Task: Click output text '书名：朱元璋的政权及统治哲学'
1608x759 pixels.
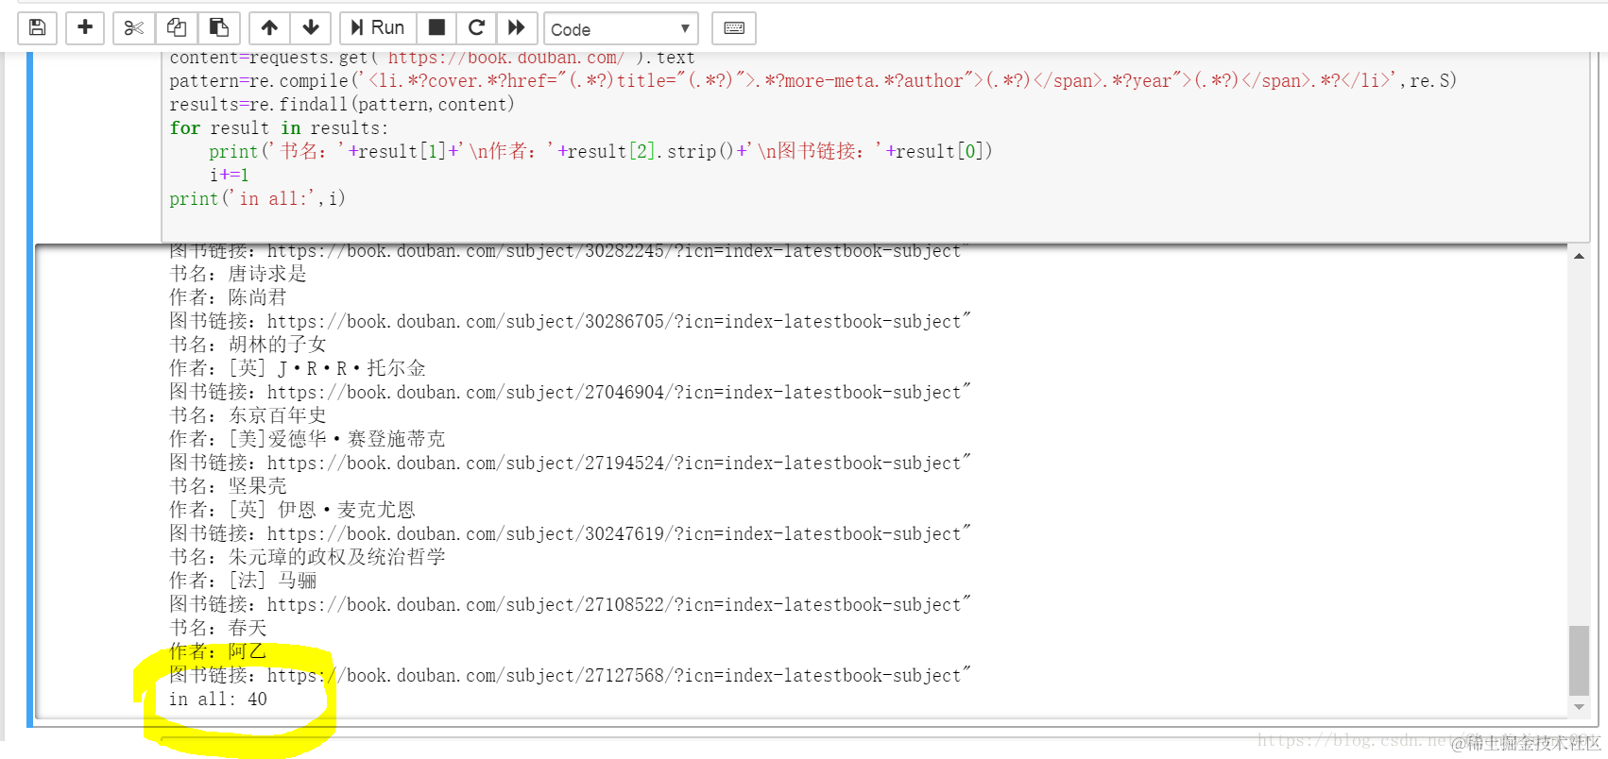Action: (x=307, y=557)
